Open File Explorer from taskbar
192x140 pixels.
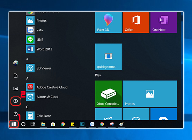pos(43,124)
